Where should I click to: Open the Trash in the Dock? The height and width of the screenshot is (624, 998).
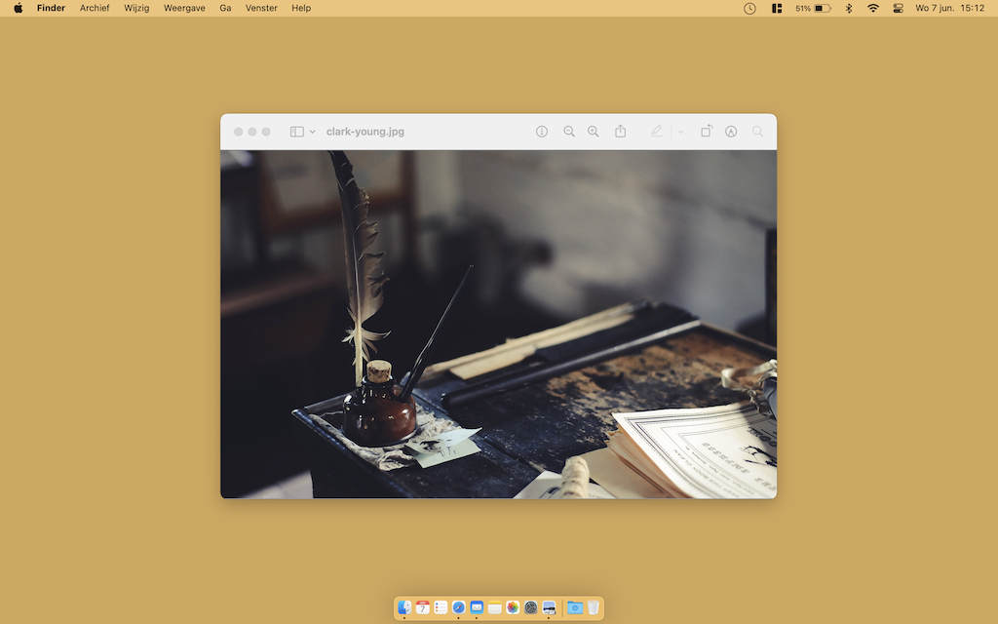(x=593, y=607)
